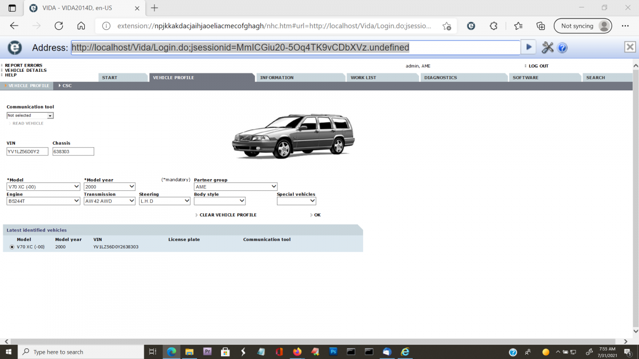This screenshot has width=639, height=359.
Task: Click the green Go arrow next to address
Action: click(x=528, y=47)
